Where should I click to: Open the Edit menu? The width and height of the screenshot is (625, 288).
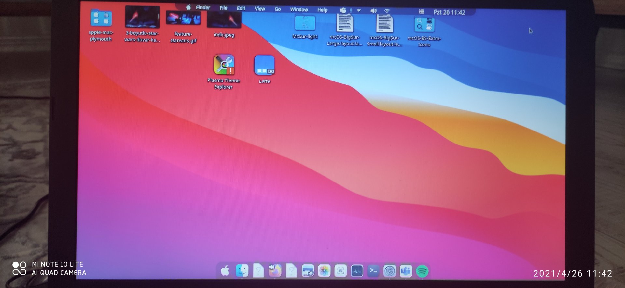coord(241,8)
